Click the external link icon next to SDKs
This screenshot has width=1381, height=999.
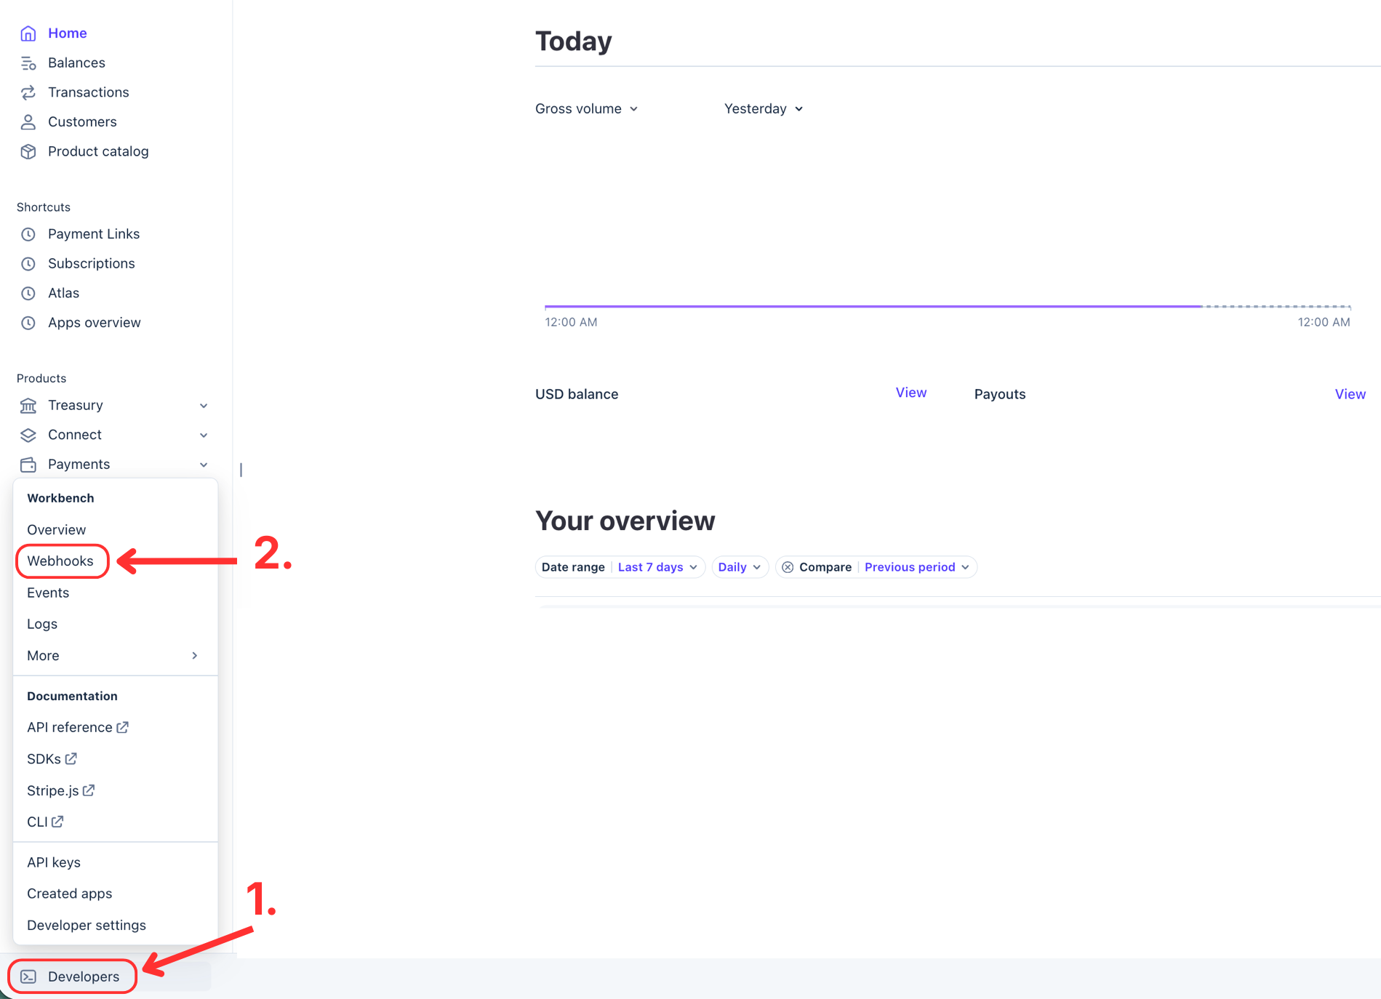coord(71,758)
